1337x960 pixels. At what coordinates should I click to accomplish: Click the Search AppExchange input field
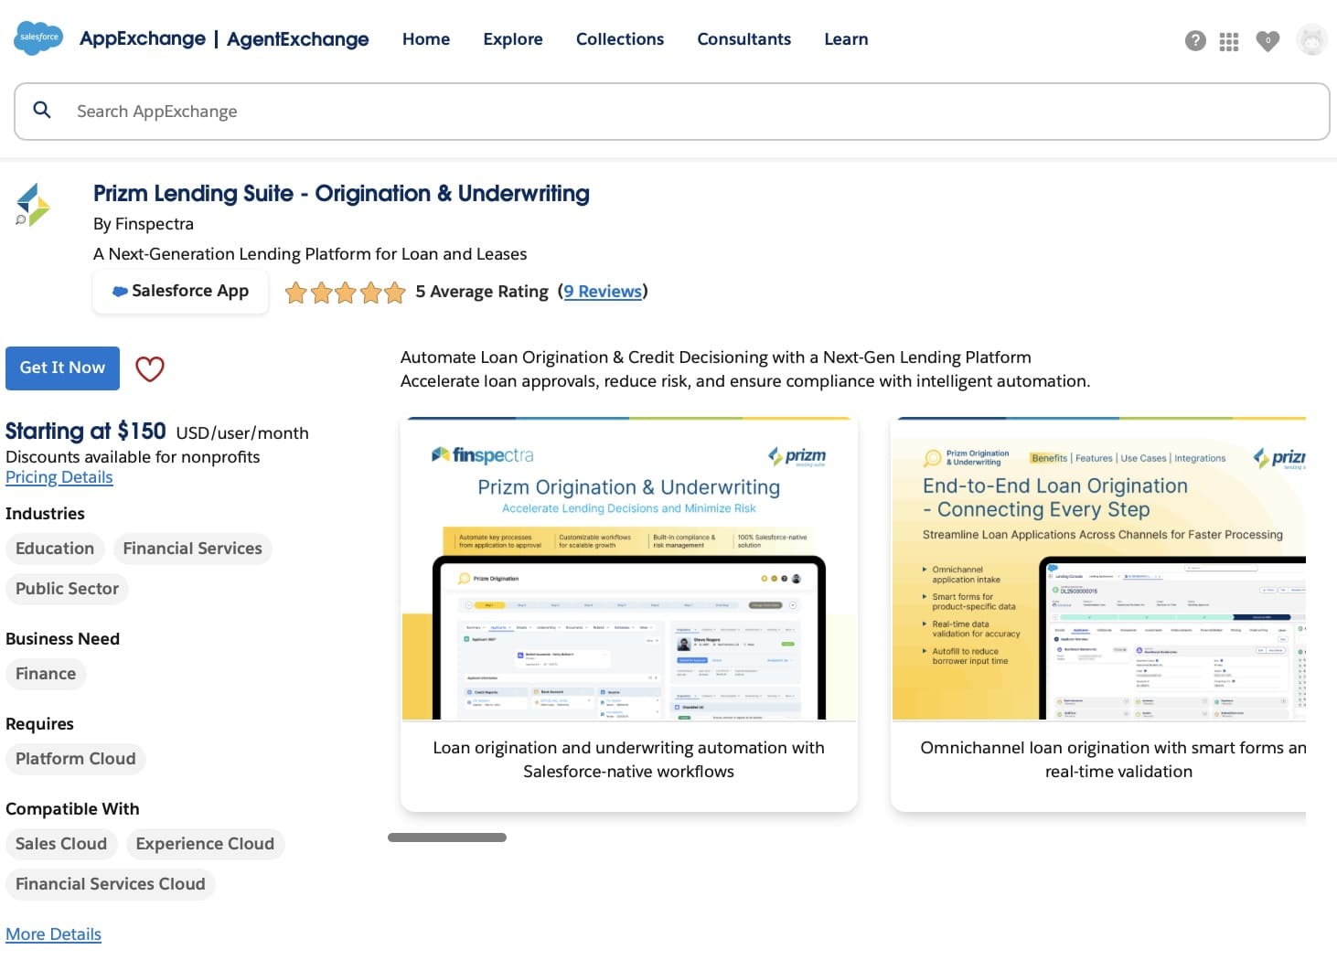click(366, 111)
